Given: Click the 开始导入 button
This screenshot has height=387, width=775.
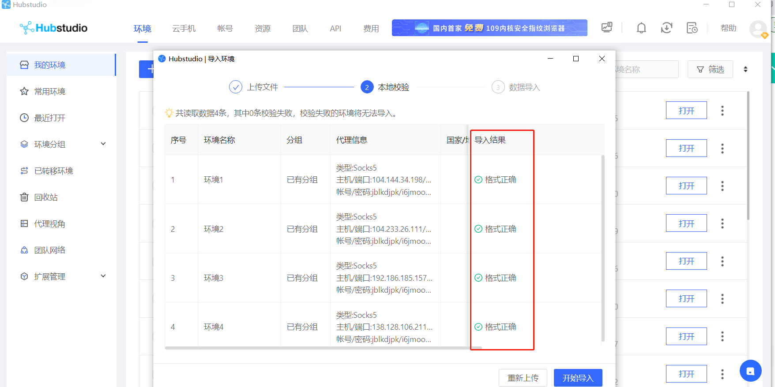Looking at the screenshot, I should pos(578,378).
